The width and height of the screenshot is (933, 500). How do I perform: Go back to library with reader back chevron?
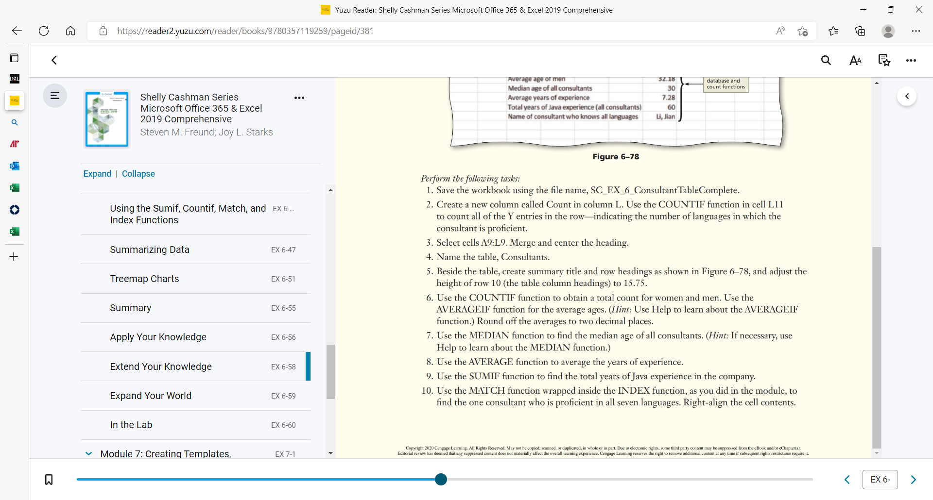(54, 60)
